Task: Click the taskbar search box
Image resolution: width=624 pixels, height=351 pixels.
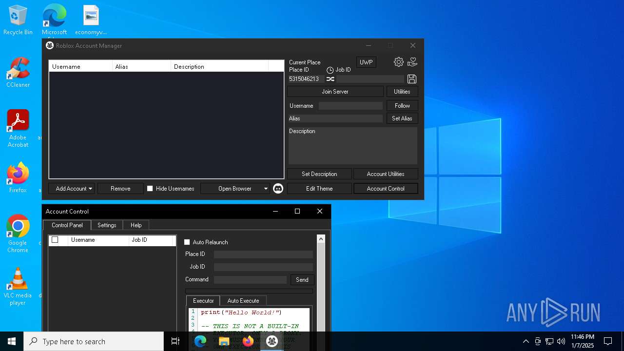Action: pos(94,341)
